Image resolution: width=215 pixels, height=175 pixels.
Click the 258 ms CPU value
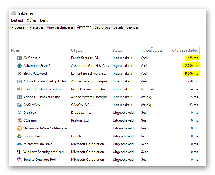pos(193,81)
